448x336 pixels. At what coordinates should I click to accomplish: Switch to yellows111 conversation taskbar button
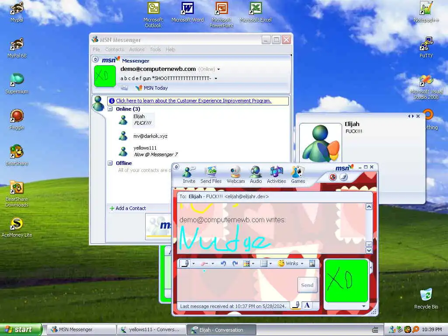151,330
